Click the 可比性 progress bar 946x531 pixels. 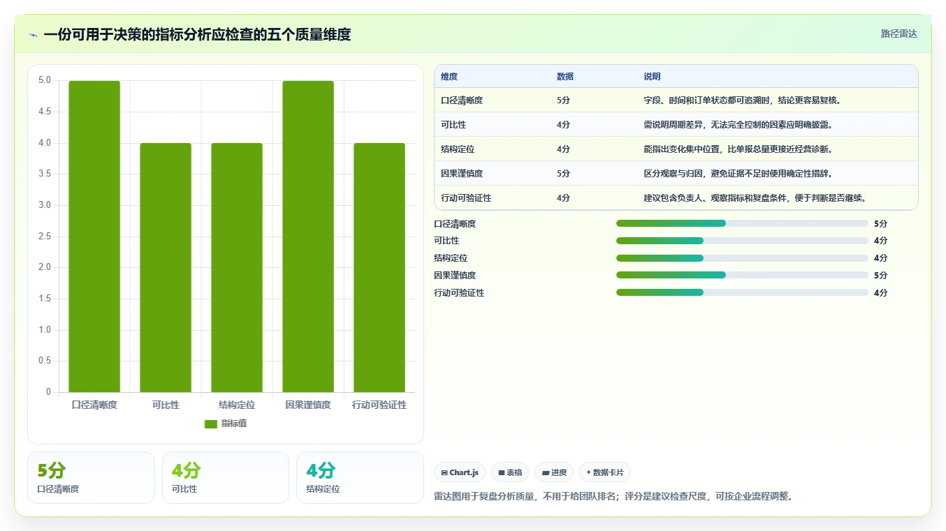pyautogui.click(x=742, y=241)
